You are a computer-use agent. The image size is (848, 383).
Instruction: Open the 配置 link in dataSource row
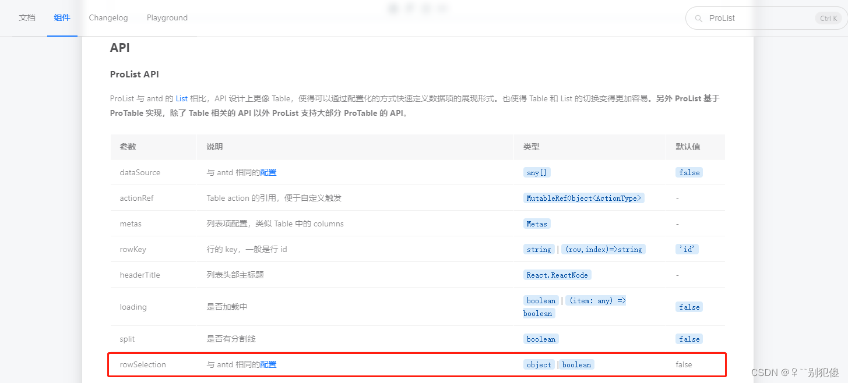coord(269,172)
